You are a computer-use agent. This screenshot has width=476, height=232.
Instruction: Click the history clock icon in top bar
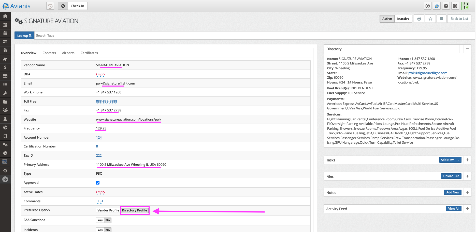pyautogui.click(x=50, y=6)
